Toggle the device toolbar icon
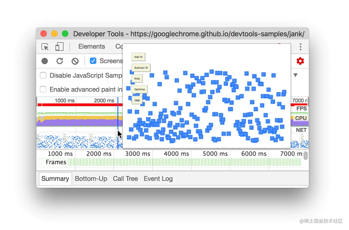349x230 pixels. pyautogui.click(x=59, y=47)
